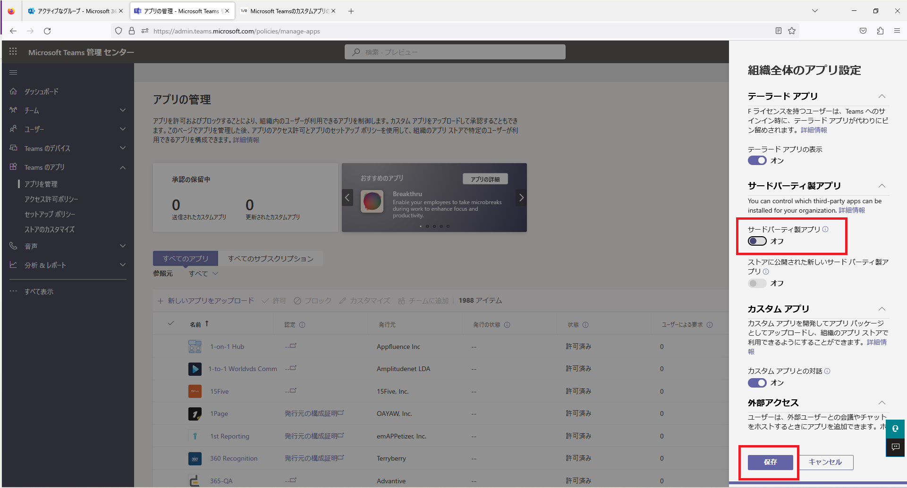Click the help icon at right edge
The image size is (907, 488).
tap(895, 429)
